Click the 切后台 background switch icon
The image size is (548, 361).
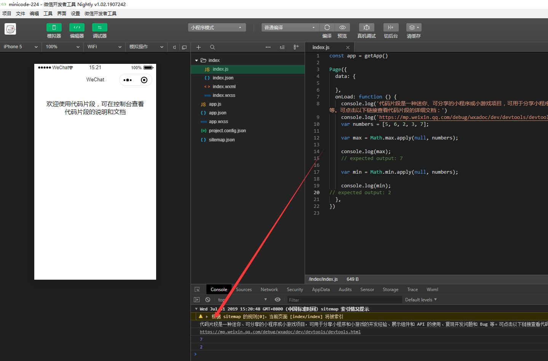point(391,27)
